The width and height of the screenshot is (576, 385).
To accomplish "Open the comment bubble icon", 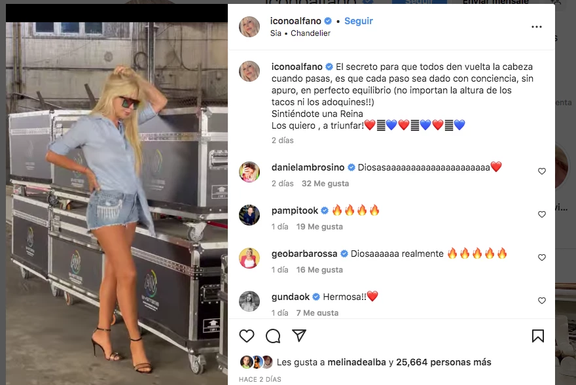I will pyautogui.click(x=273, y=336).
